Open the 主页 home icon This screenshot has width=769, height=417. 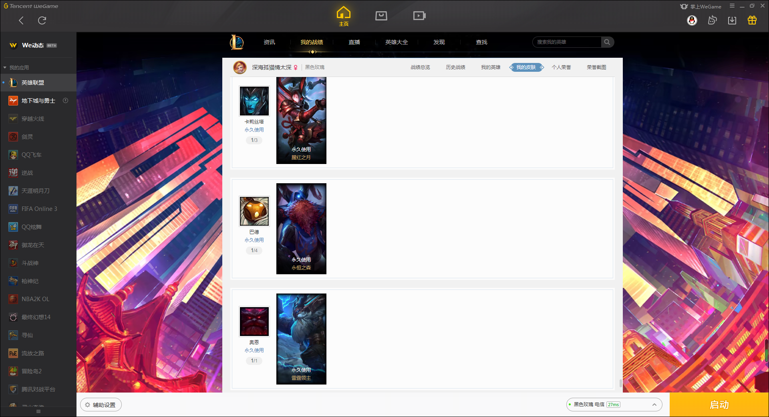click(x=344, y=16)
